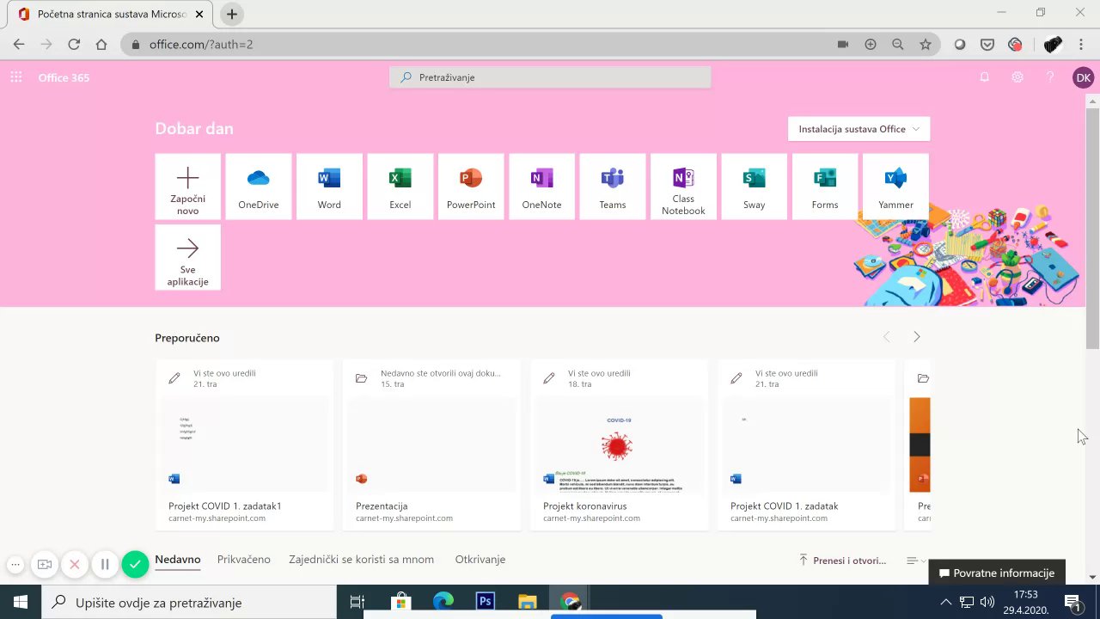The image size is (1100, 619).
Task: Open Task View on taskbar
Action: coord(357,602)
